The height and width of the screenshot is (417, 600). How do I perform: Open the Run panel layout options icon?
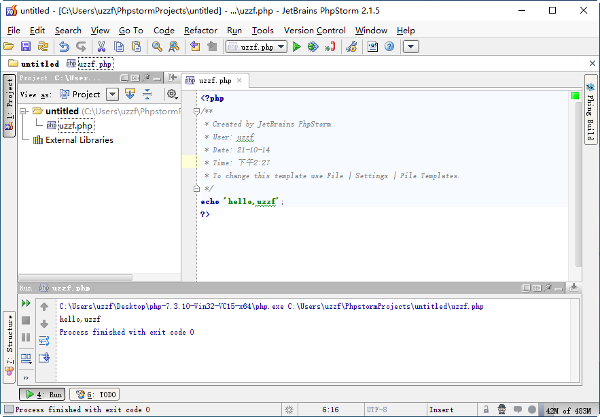point(26,358)
